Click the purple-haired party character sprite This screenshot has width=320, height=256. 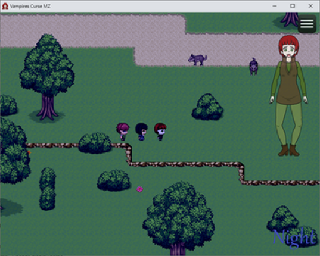[x=123, y=132]
